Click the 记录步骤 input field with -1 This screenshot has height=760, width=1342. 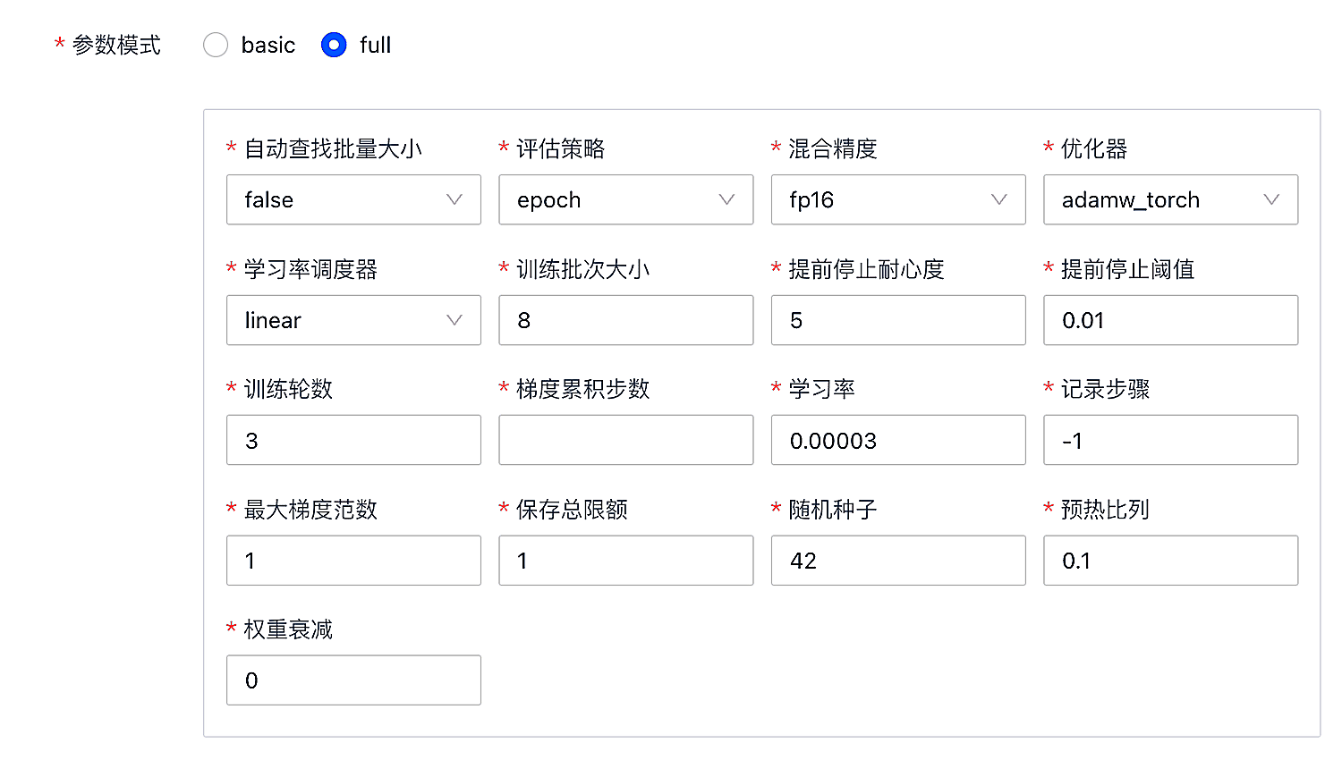tap(1171, 440)
